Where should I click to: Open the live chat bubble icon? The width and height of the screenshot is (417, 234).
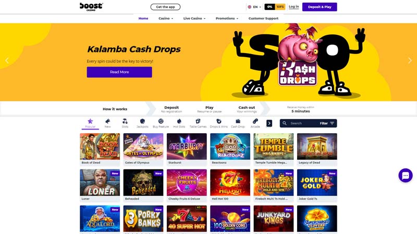pos(406,175)
